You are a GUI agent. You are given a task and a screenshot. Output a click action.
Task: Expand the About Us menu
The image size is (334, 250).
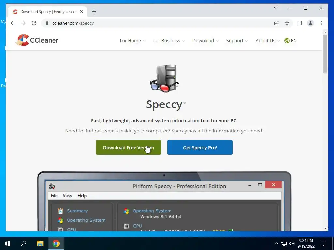click(x=267, y=41)
